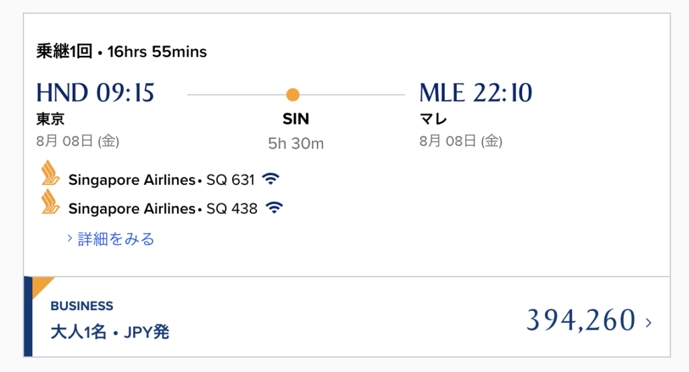
Task: Click the 大人1名・JPY発 passenger label
Action: (x=110, y=332)
